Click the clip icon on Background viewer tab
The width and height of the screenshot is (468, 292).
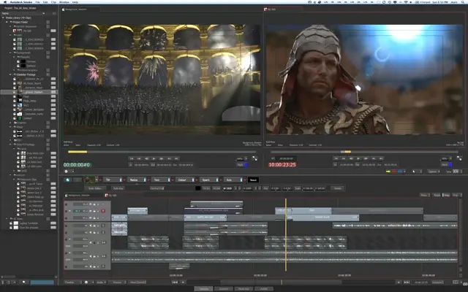pyautogui.click(x=64, y=9)
